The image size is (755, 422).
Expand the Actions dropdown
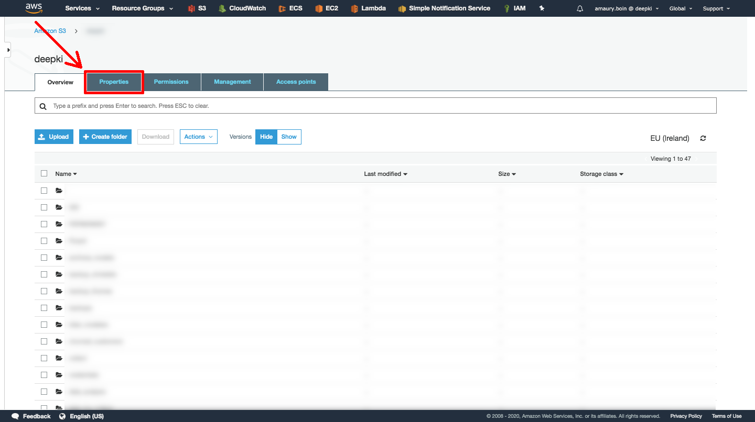tap(199, 137)
